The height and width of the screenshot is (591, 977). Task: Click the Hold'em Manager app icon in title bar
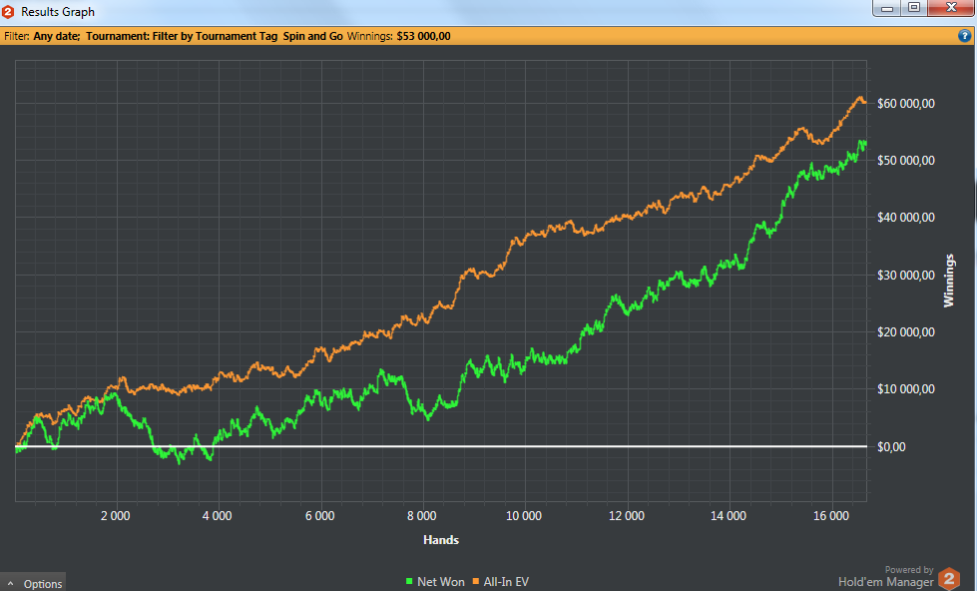click(8, 11)
